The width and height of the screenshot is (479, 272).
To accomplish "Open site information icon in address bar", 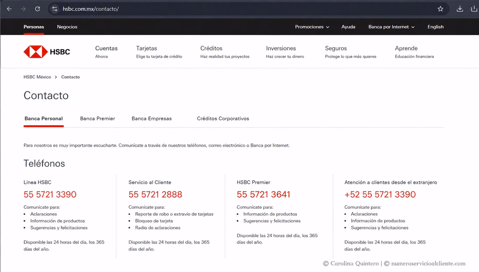I will tap(55, 9).
